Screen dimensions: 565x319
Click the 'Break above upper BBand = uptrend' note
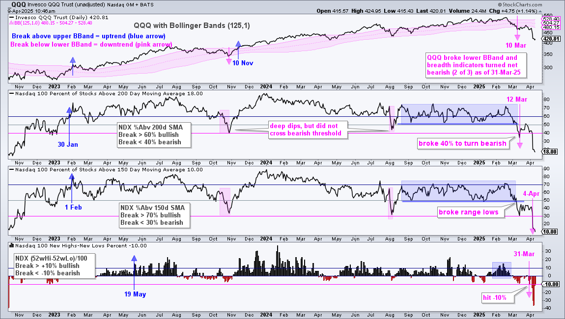click(x=88, y=36)
